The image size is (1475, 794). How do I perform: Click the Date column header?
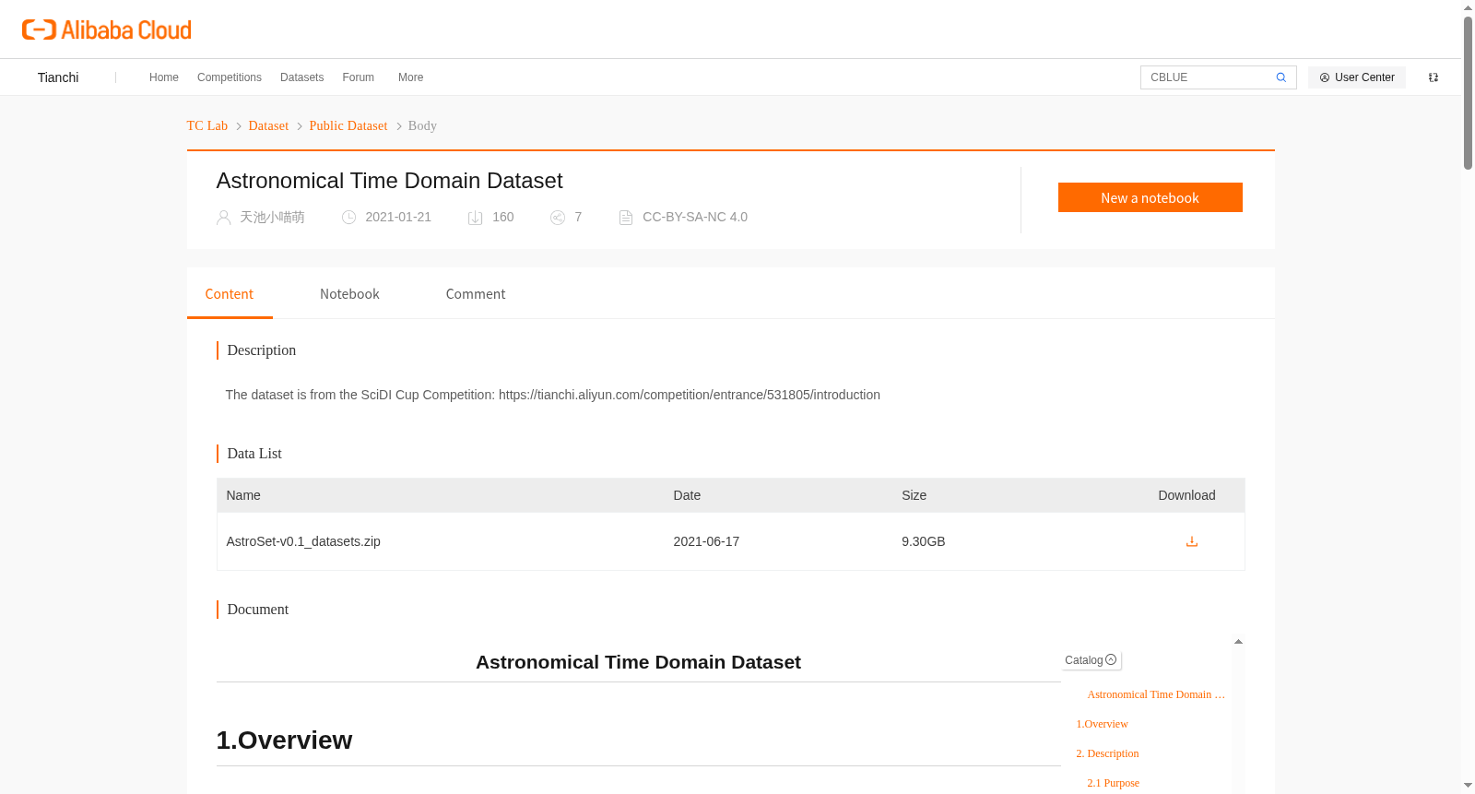[x=687, y=495]
